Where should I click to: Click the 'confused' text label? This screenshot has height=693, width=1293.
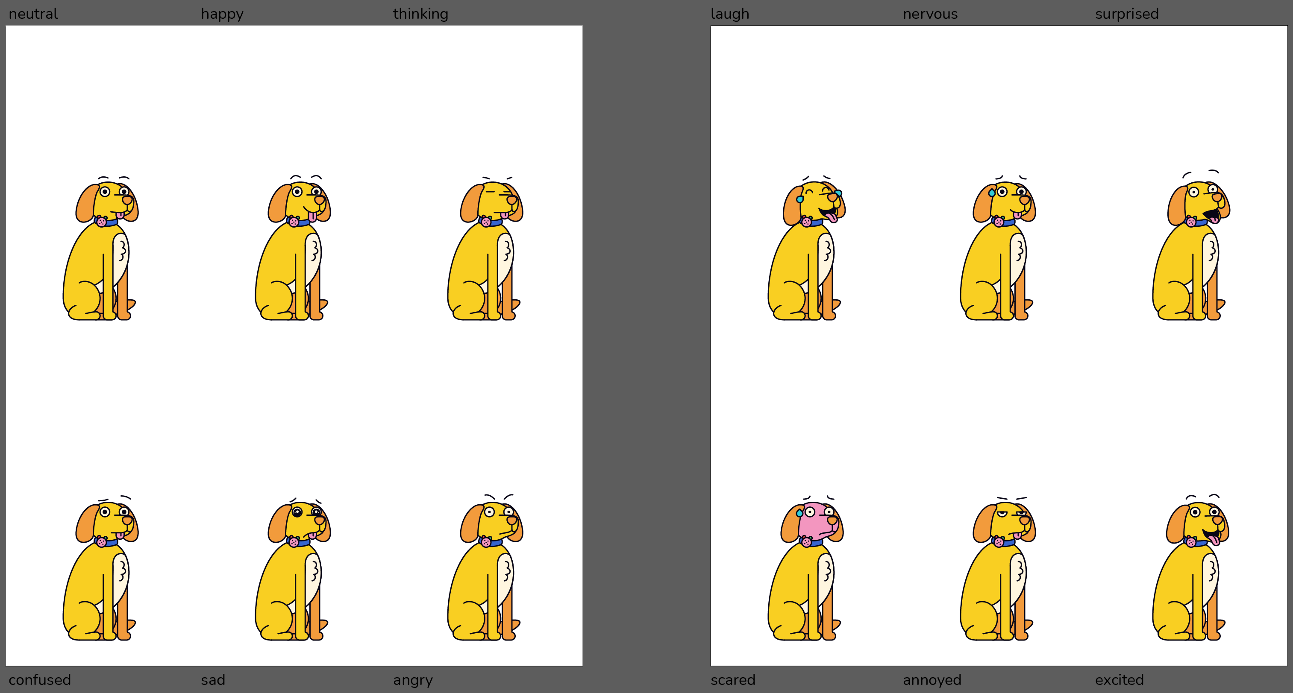(x=40, y=680)
